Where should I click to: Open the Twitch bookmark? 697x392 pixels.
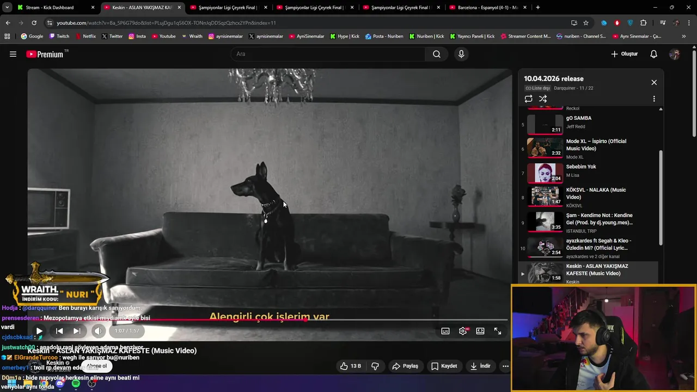[59, 36]
